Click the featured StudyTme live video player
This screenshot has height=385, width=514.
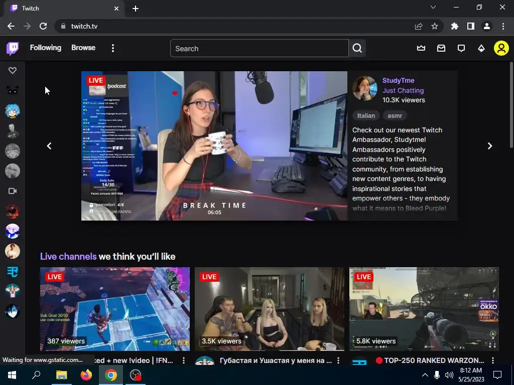point(214,146)
